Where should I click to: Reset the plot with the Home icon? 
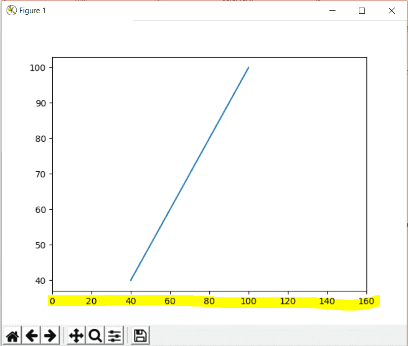(12, 335)
